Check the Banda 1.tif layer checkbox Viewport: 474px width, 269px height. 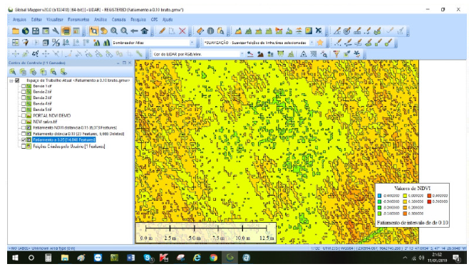[24, 86]
